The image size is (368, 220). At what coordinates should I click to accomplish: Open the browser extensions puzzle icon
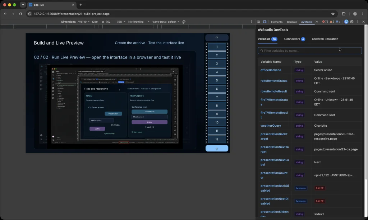click(x=344, y=14)
